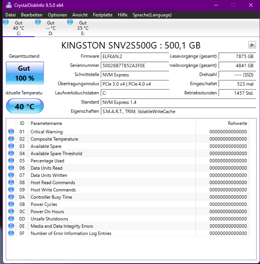The width and height of the screenshot is (260, 264).
Task: Close the CrystalDiskInfo window
Action: click(251, 5)
